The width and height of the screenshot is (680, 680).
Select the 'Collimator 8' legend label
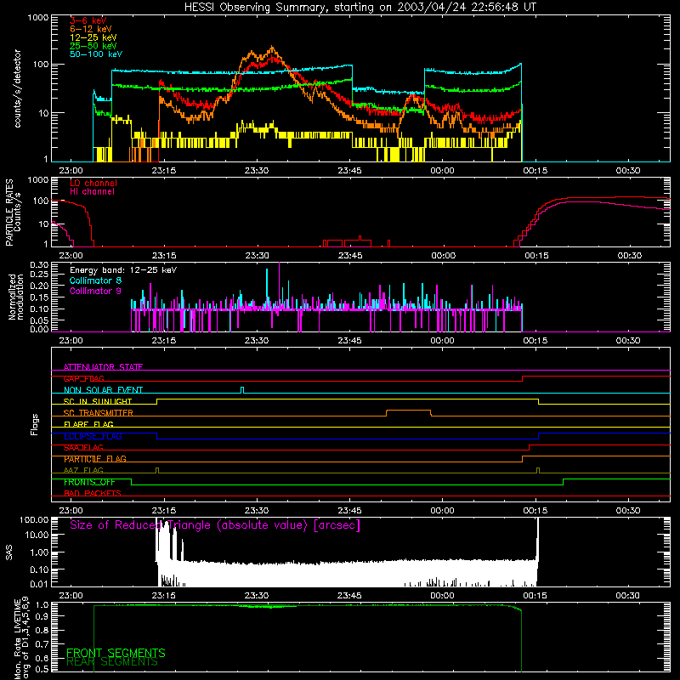[95, 280]
